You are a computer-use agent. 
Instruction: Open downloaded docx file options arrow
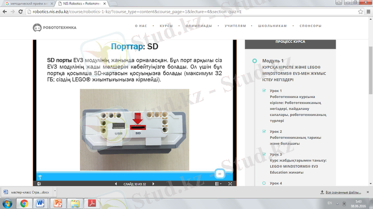(55, 191)
